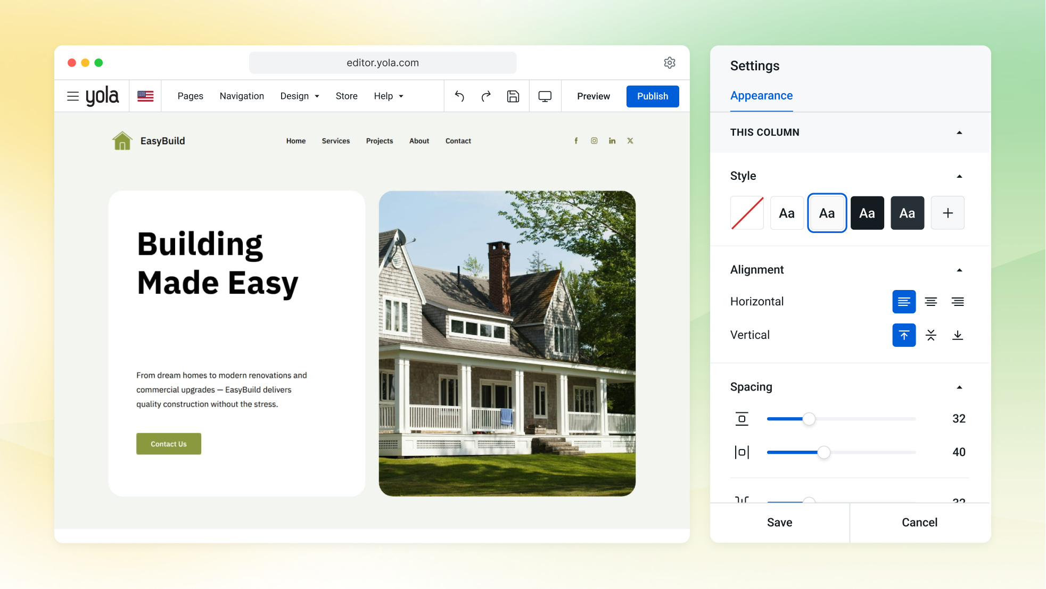
Task: Select center horizontal alignment
Action: pos(930,302)
